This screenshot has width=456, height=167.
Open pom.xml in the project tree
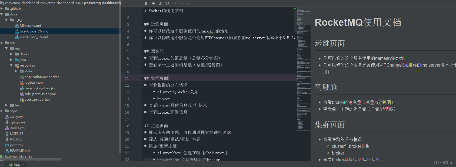click(17, 145)
